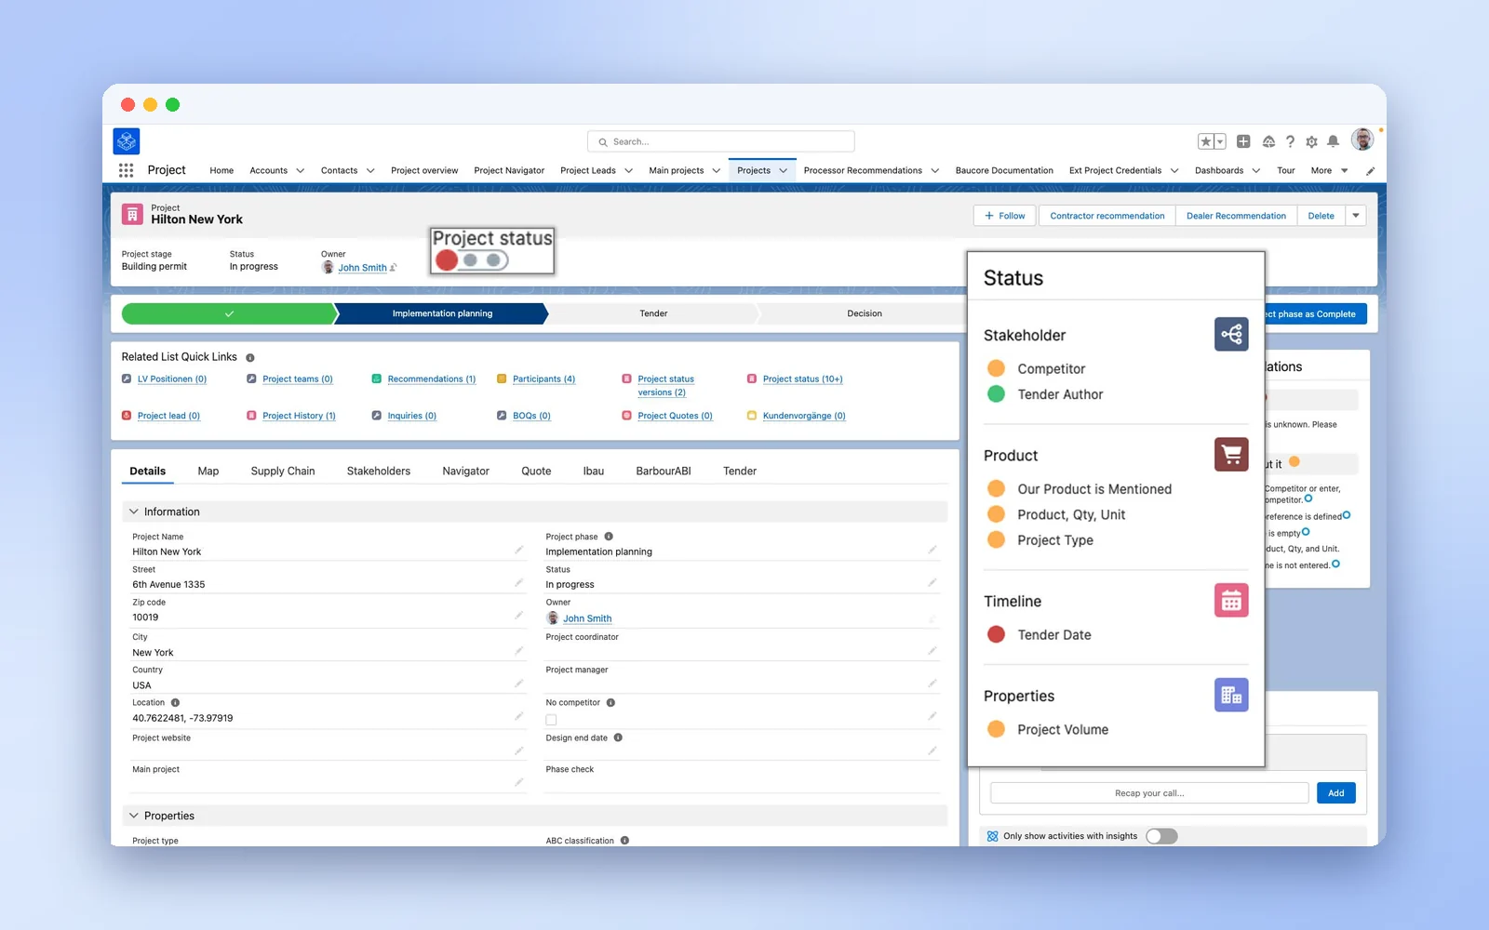Check the No competitor checkbox

(x=551, y=720)
